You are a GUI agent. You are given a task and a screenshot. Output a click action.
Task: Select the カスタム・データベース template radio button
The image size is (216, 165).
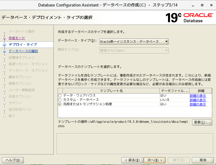click(x=60, y=100)
